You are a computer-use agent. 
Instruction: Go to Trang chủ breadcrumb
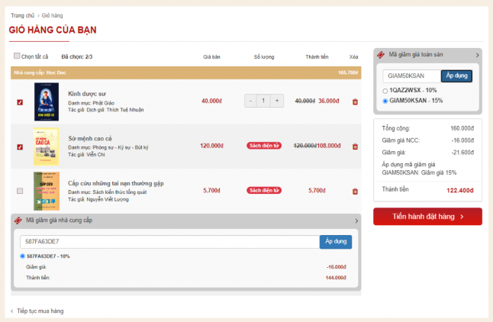(22, 14)
